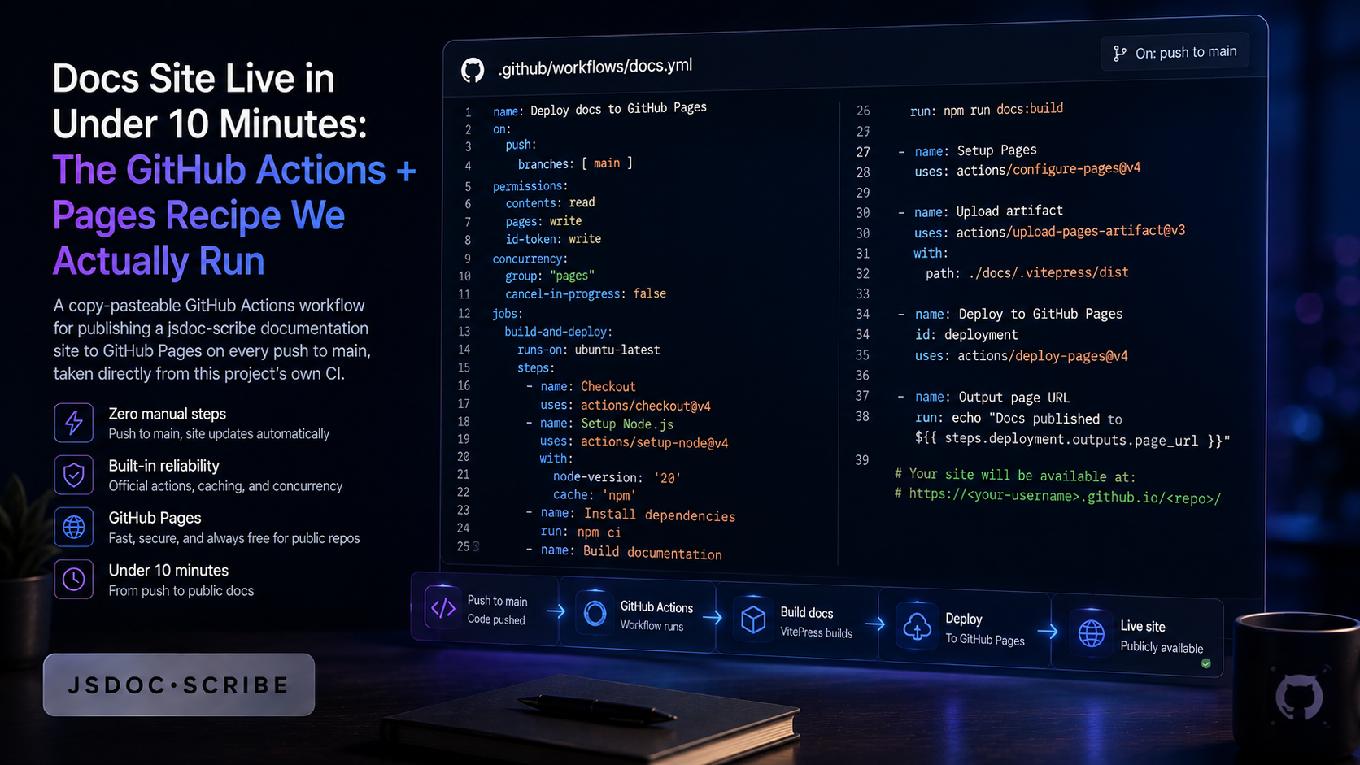Select the 'name: Upload artifact' line
This screenshot has width=1360, height=765.
tap(988, 211)
